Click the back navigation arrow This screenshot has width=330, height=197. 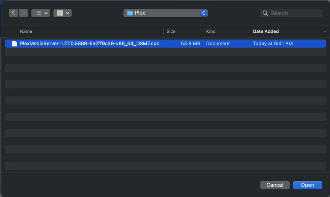14,13
